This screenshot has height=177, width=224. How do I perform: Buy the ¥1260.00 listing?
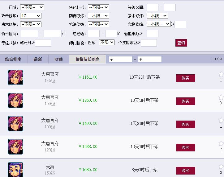[185, 101]
